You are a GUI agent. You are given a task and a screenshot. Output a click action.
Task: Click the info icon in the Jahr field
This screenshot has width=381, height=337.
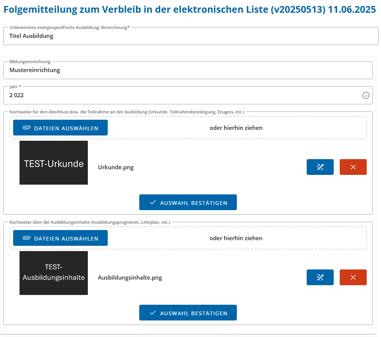coord(366,95)
